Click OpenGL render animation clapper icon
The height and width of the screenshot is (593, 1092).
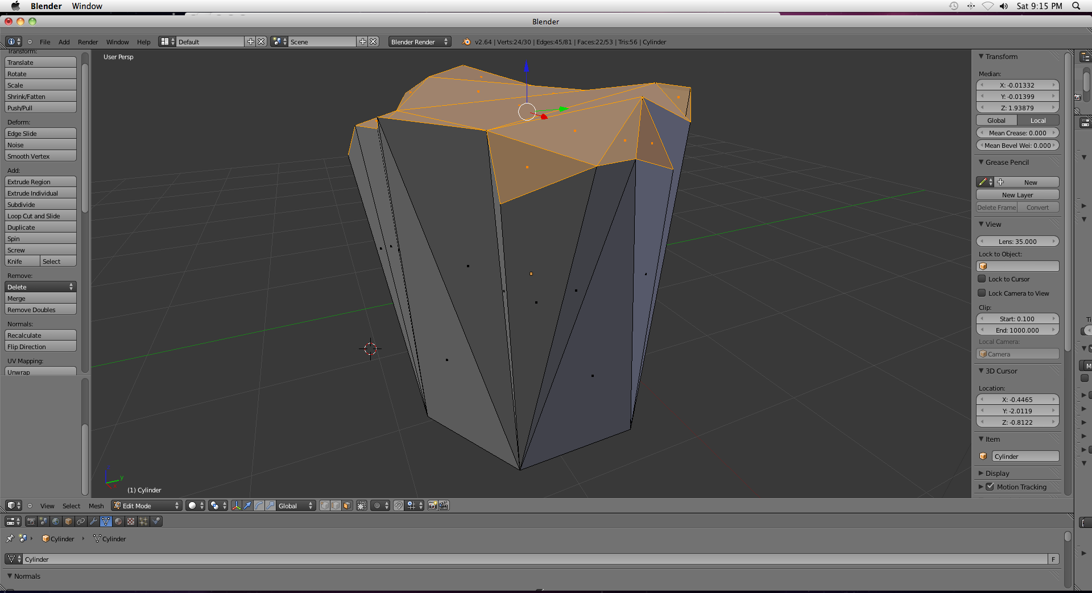pyautogui.click(x=444, y=505)
